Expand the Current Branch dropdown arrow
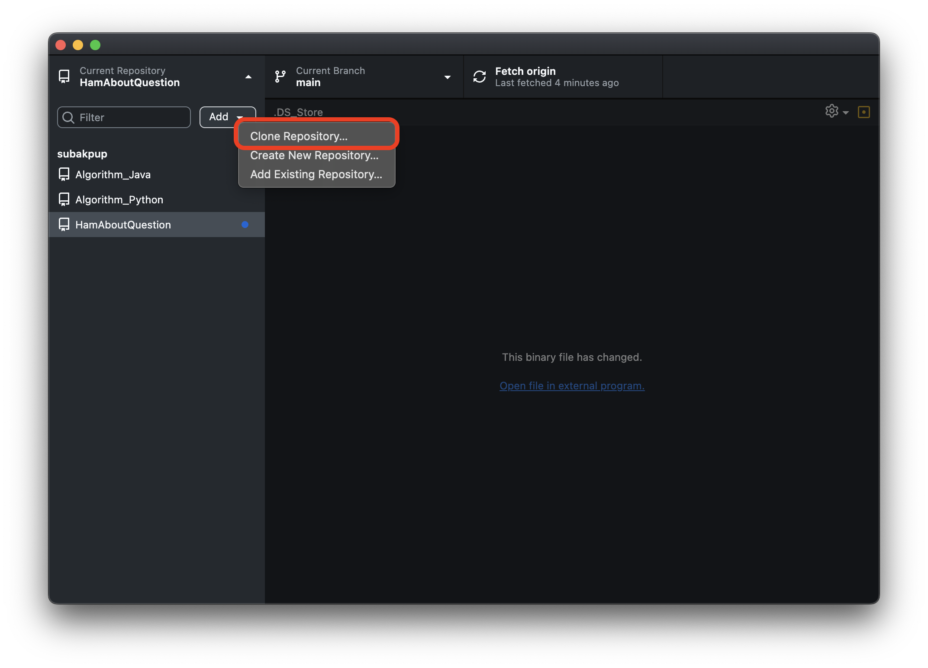This screenshot has width=928, height=668. (x=447, y=77)
